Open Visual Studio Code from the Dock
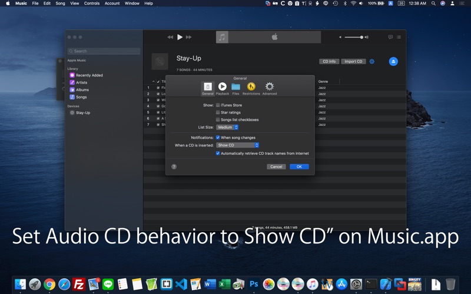This screenshot has width=471, height=294. [181, 284]
